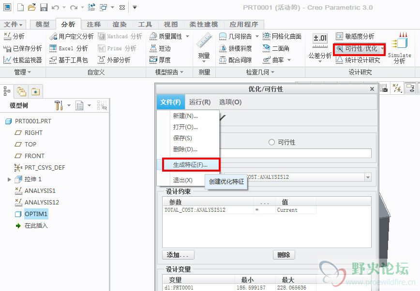Open the 分析 analysis tool
This screenshot has width=420, height=291.
click(x=14, y=36)
